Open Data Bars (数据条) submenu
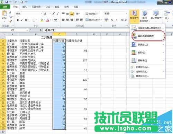173x134 pixels. click(148, 45)
